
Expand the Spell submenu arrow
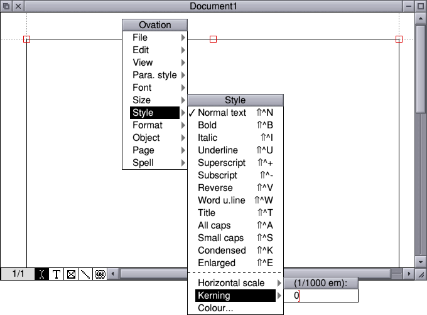point(183,162)
